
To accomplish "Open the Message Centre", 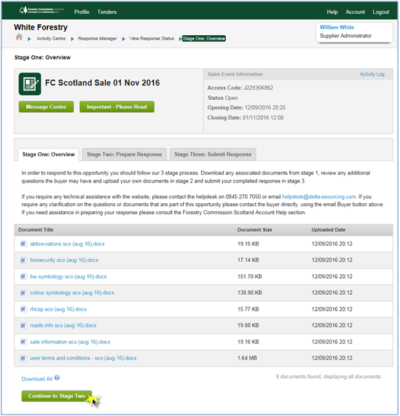I will [46, 107].
